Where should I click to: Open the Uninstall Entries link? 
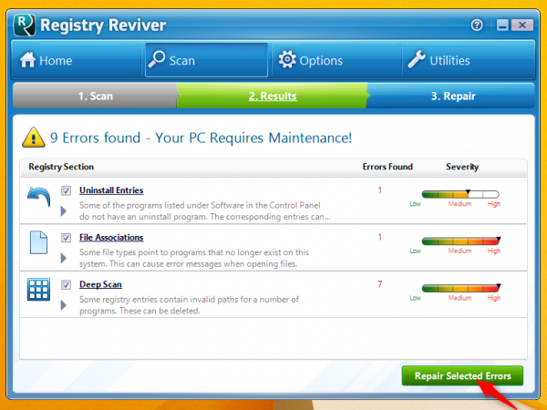click(111, 190)
